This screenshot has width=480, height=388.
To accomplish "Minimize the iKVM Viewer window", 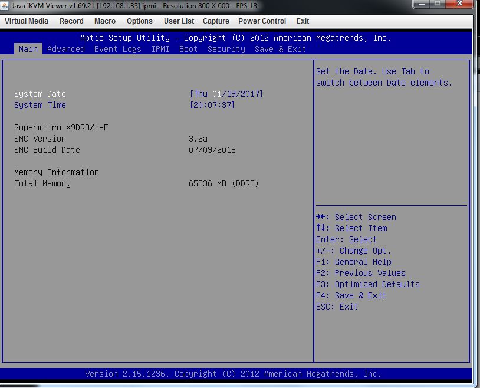I will pos(421,4).
